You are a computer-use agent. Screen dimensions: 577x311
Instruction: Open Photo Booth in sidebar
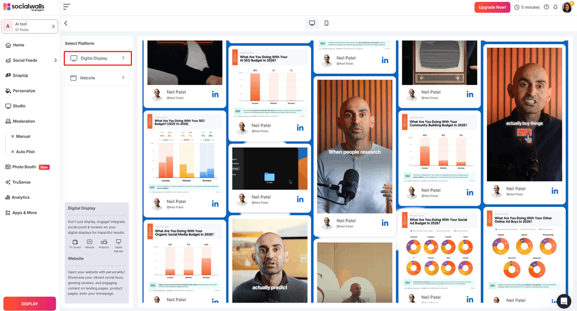click(x=24, y=167)
